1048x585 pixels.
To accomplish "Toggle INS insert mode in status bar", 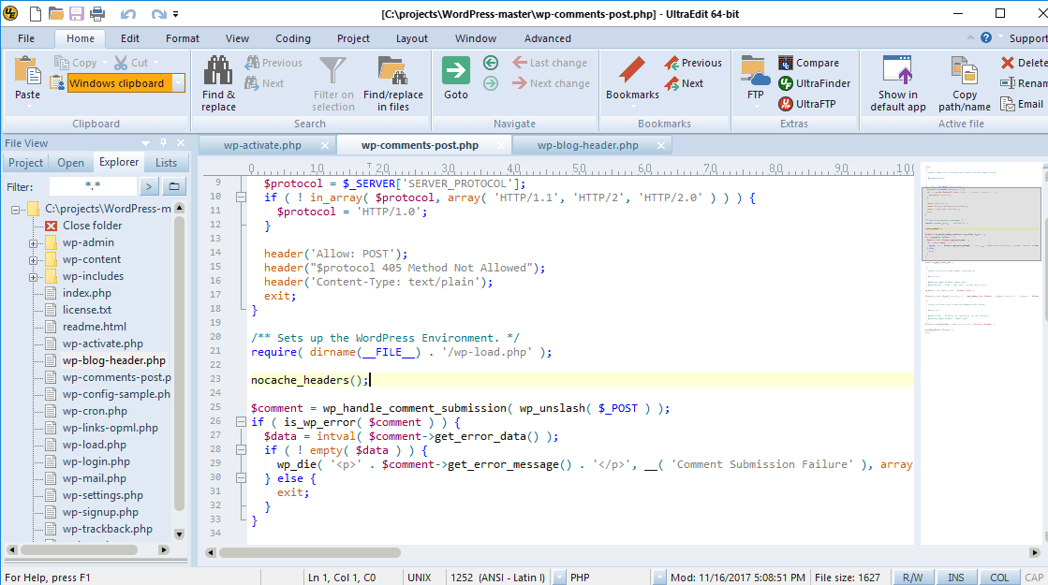I will click(x=956, y=578).
